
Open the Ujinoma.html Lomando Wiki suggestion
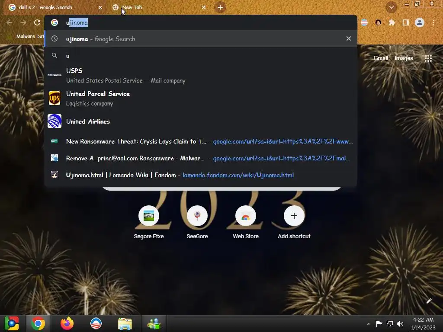tap(201, 175)
